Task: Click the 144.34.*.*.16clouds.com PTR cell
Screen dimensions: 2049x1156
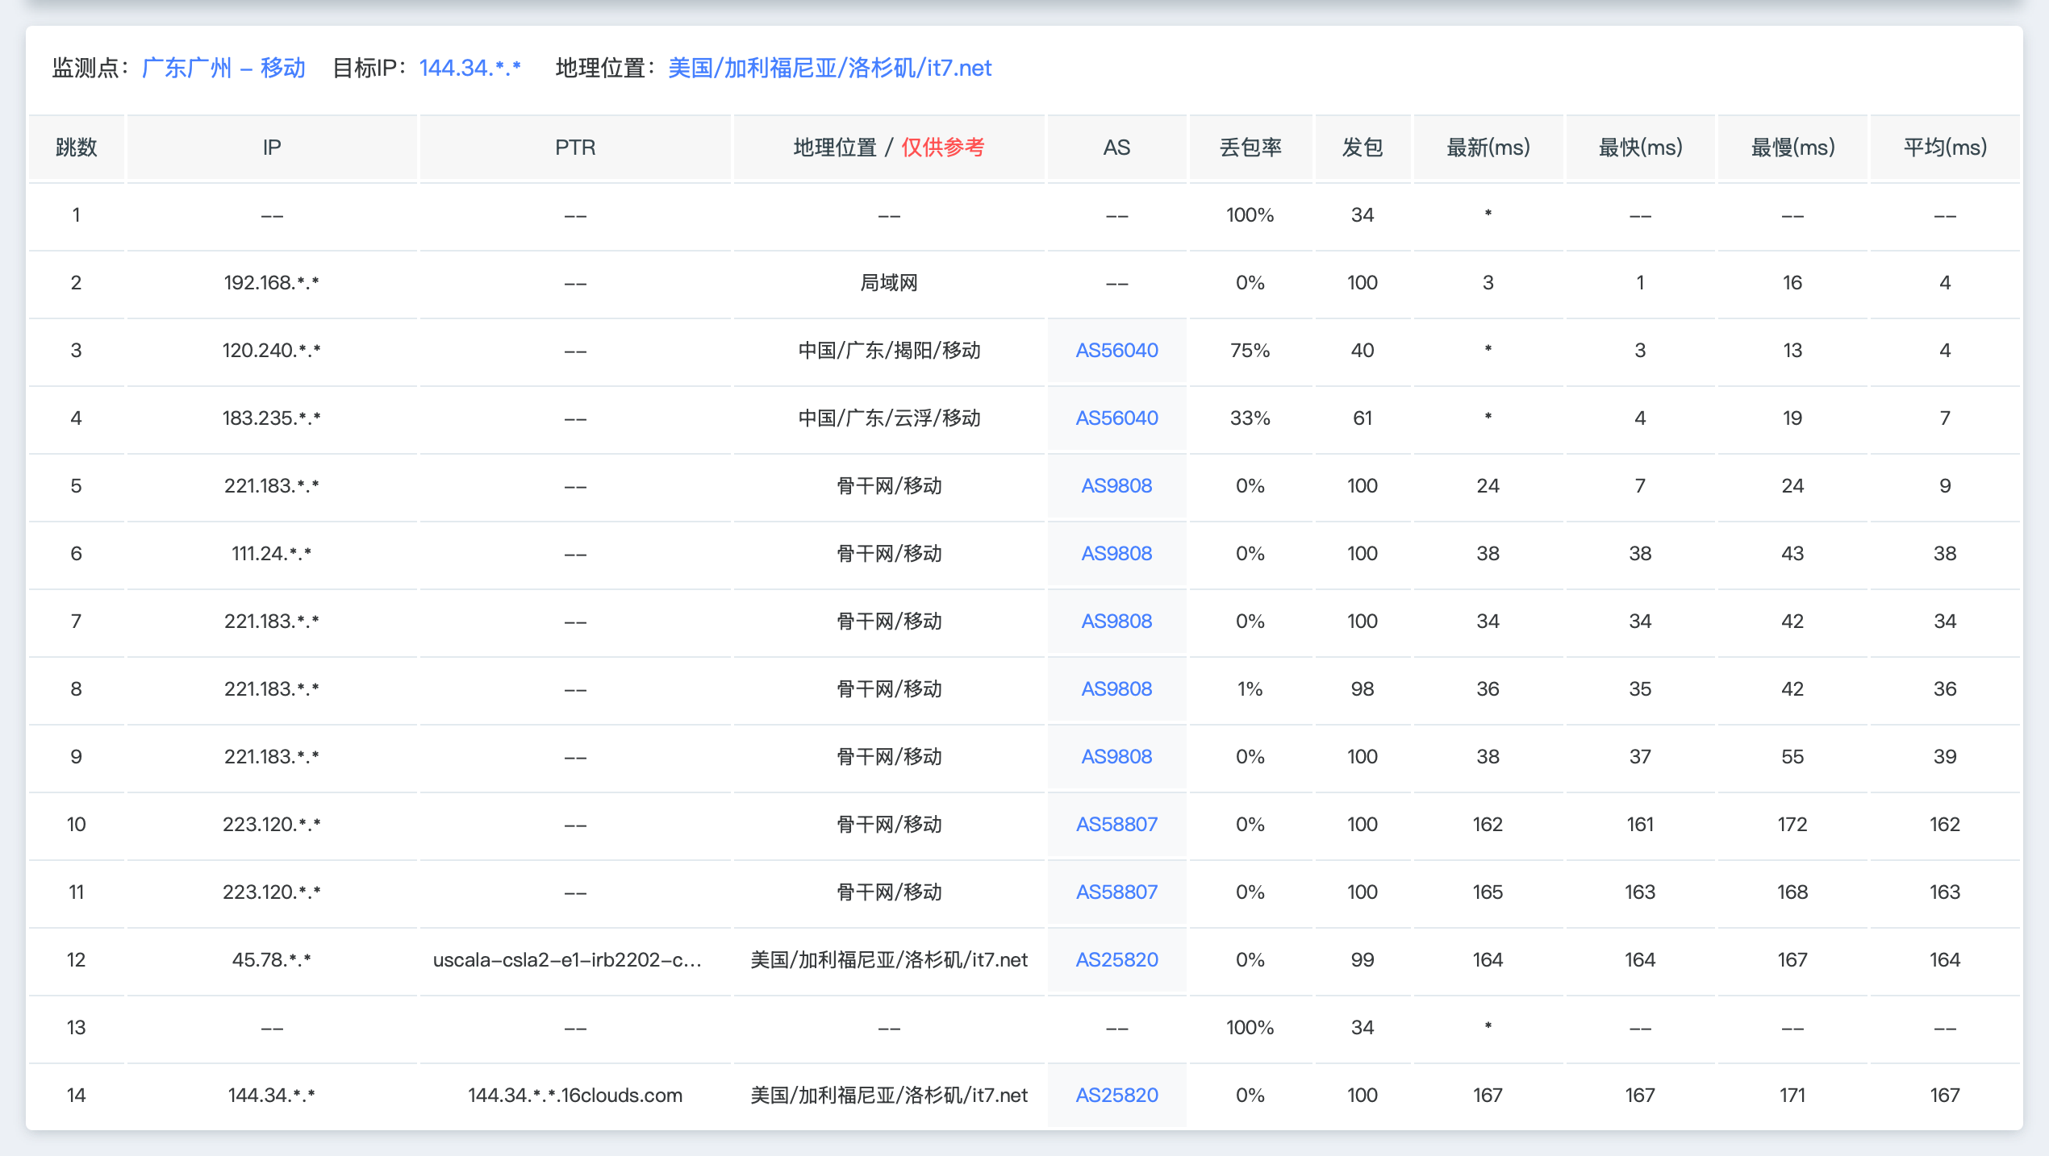Action: tap(574, 1096)
